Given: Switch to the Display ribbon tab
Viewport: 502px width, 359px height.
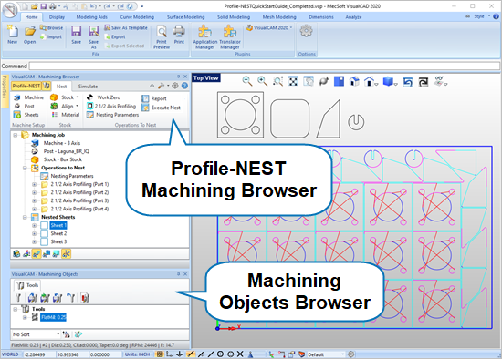Looking at the screenshot, I should pos(57,17).
